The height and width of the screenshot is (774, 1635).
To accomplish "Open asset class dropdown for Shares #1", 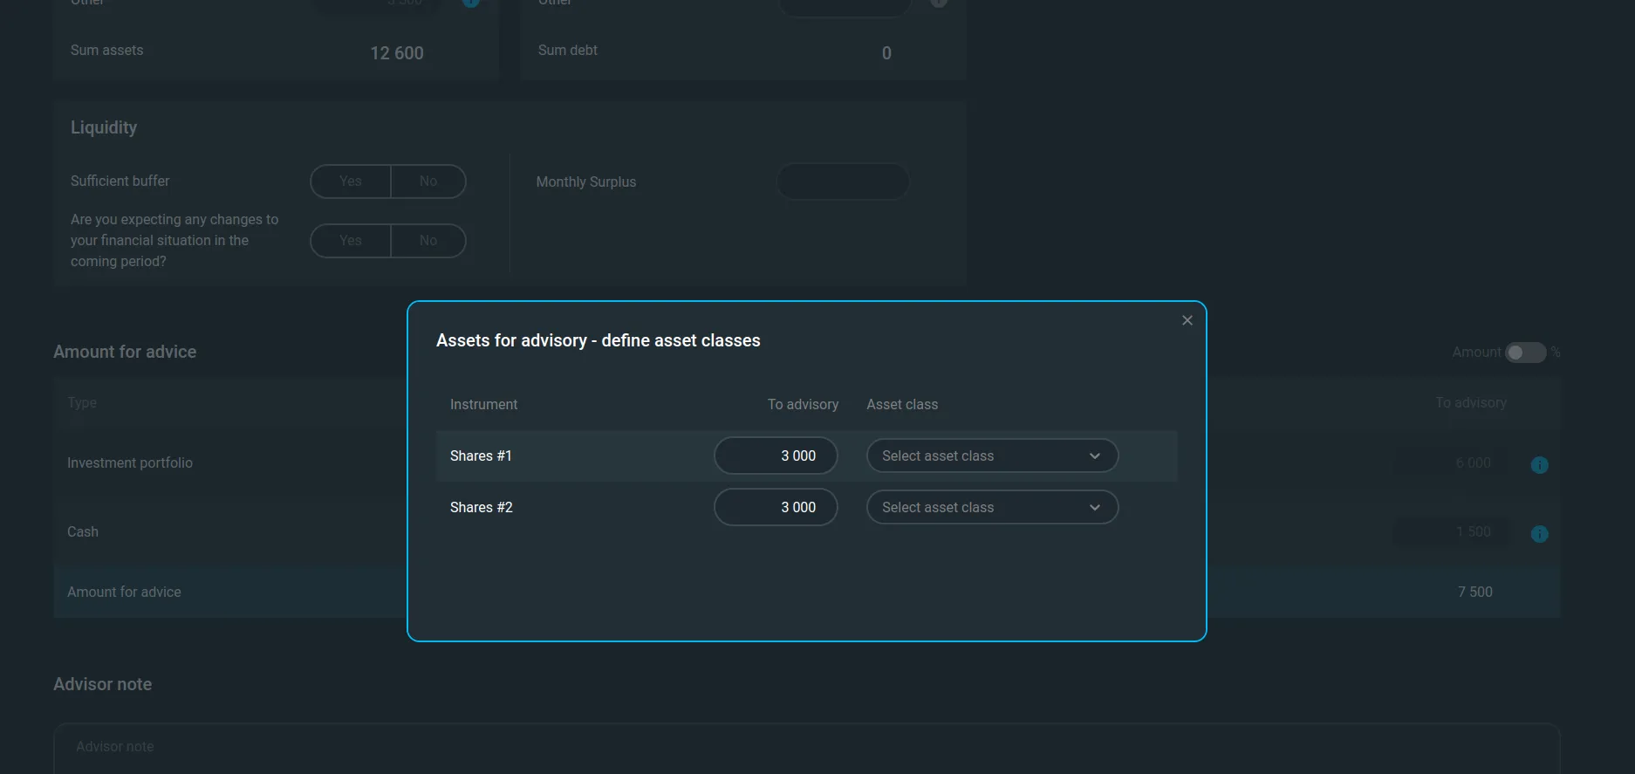I will tap(992, 455).
